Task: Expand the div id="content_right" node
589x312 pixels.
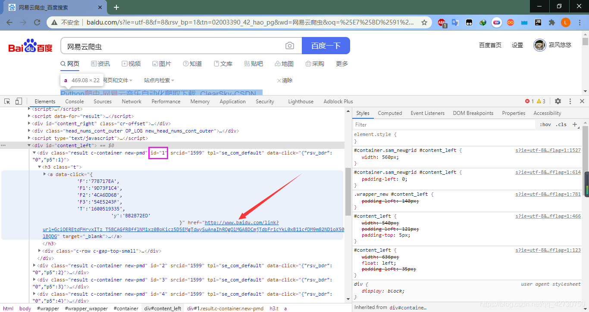Action: pyautogui.click(x=30, y=124)
